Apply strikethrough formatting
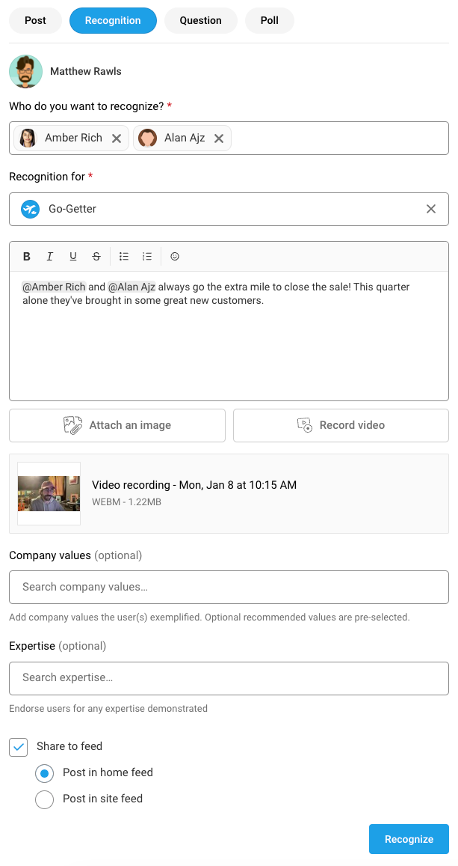 (96, 256)
